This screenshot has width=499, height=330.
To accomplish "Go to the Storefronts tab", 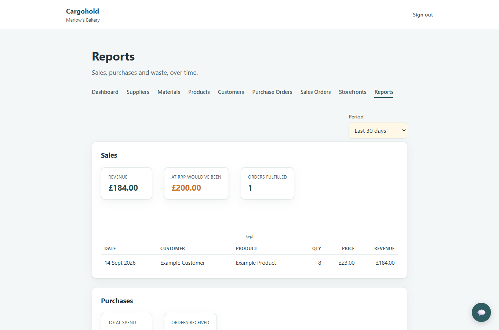I will (353, 92).
